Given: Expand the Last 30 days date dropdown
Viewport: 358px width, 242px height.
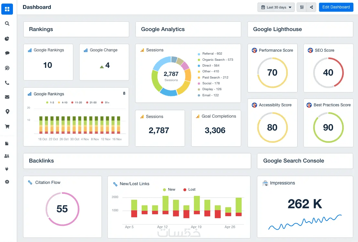Looking at the screenshot, I should pos(276,7).
